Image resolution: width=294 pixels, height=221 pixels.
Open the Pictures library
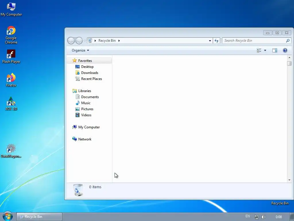tap(87, 109)
